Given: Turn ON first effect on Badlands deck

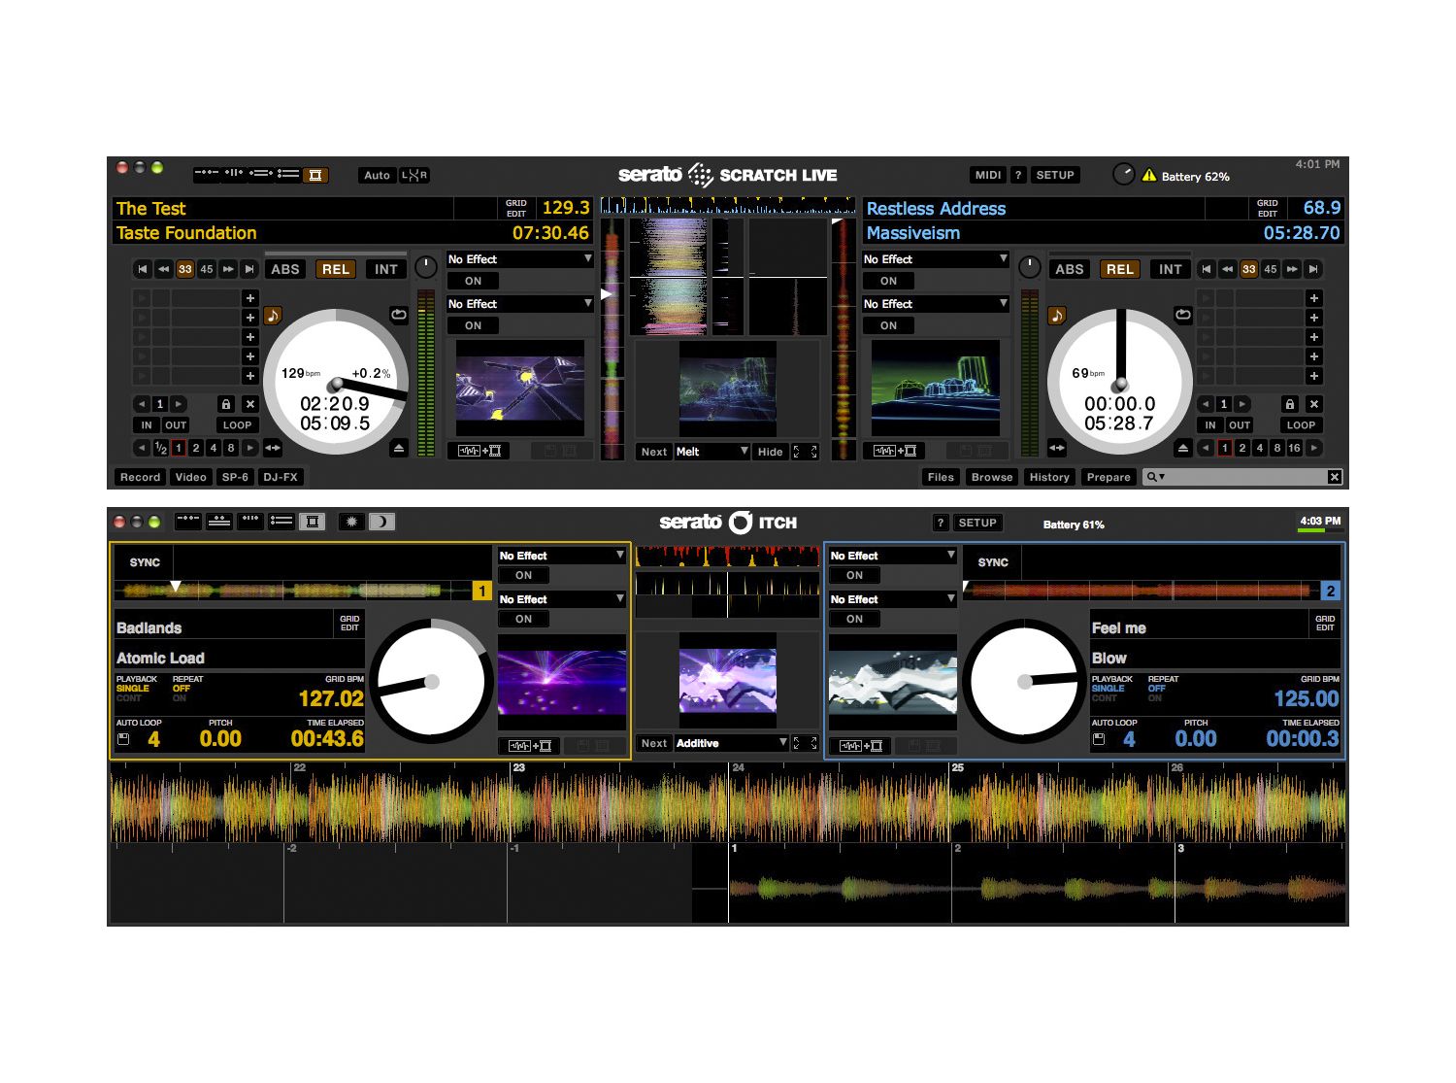Looking at the screenshot, I should 523,575.
